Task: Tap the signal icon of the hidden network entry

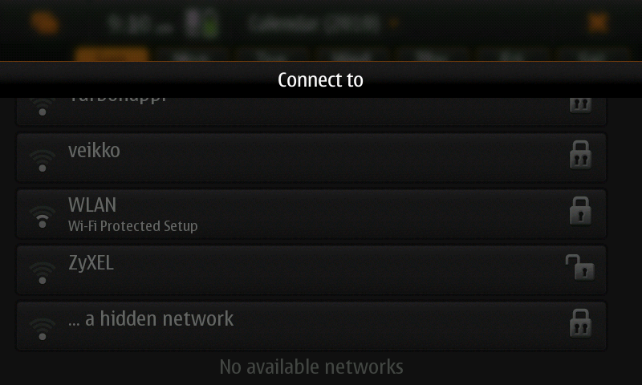Action: click(43, 329)
